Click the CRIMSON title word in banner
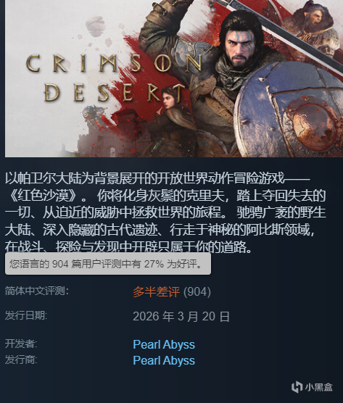 [x=114, y=63]
